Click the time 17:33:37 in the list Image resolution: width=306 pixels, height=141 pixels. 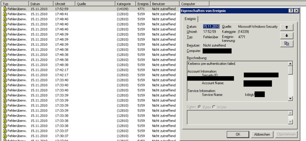(x=62, y=130)
